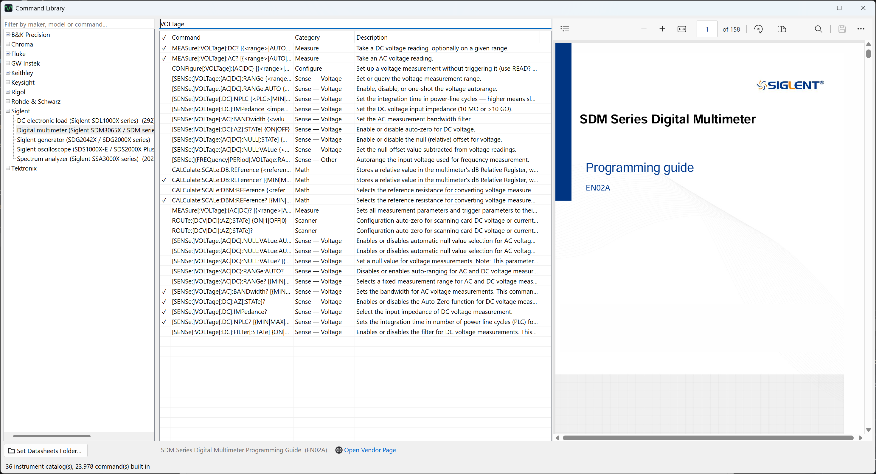Select the [SENSe]:VOLTage[:DC]:FILTer[:STATe] row
The image size is (876, 474).
pyautogui.click(x=355, y=332)
